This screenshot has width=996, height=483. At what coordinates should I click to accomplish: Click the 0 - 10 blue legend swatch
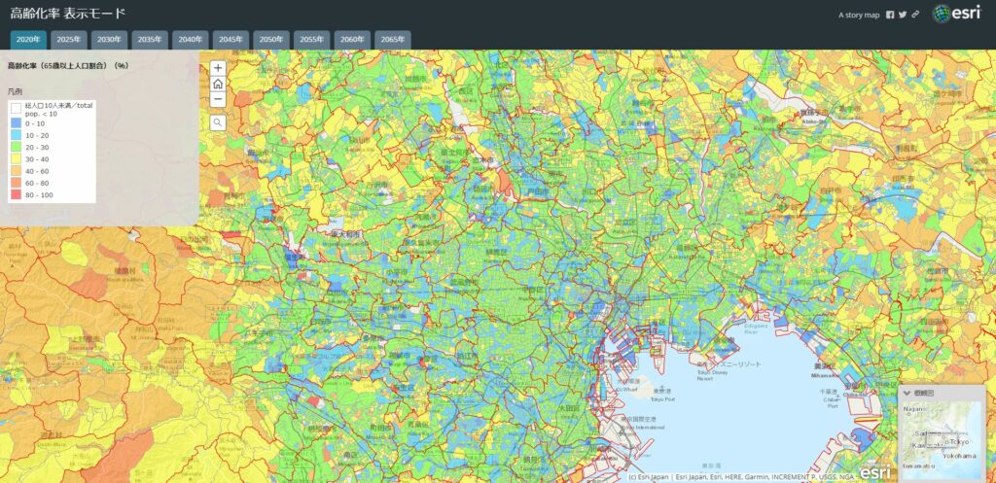16,123
